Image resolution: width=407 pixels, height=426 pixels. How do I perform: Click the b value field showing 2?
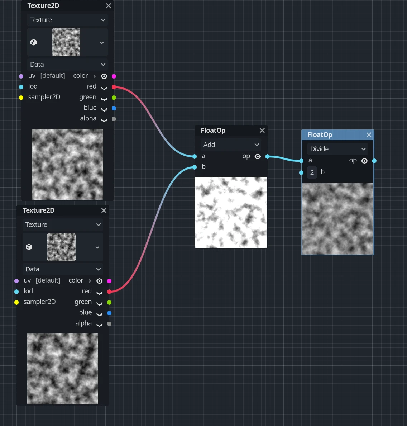(x=312, y=172)
